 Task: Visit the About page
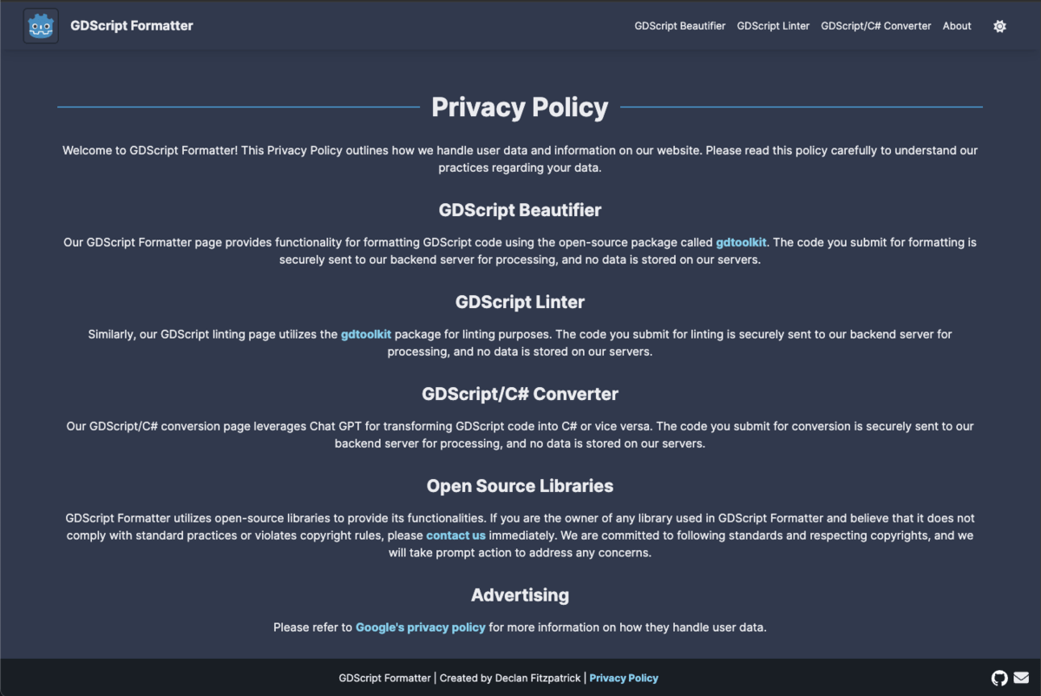tap(956, 25)
